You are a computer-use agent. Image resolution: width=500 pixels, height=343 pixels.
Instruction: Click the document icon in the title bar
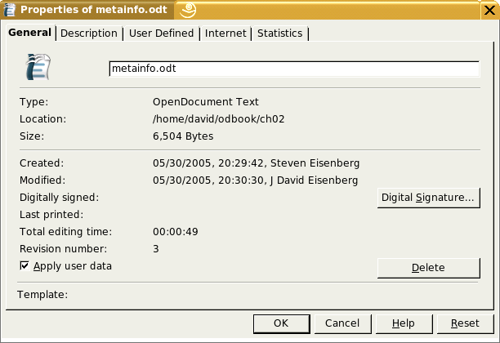coord(10,10)
